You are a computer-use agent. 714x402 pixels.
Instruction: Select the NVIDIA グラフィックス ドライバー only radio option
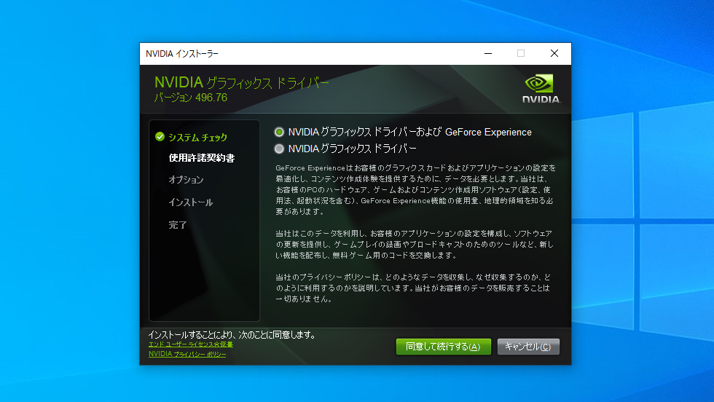[279, 149]
